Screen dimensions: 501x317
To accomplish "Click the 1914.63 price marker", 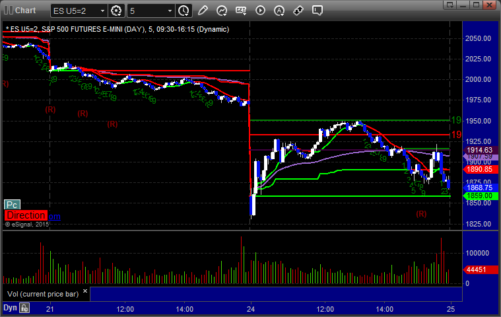I will (479, 150).
